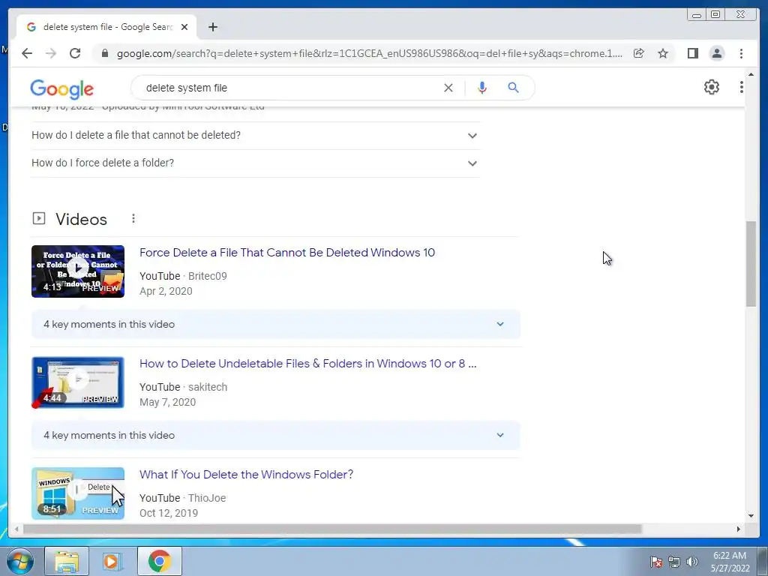Open the Videos section more options
This screenshot has height=576, width=768.
(133, 218)
